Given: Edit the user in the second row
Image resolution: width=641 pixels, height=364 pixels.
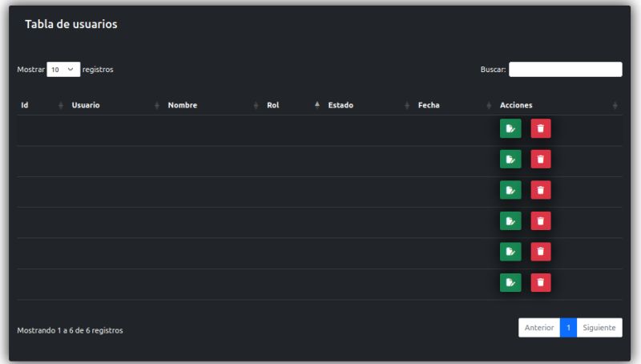Looking at the screenshot, I should 510,159.
